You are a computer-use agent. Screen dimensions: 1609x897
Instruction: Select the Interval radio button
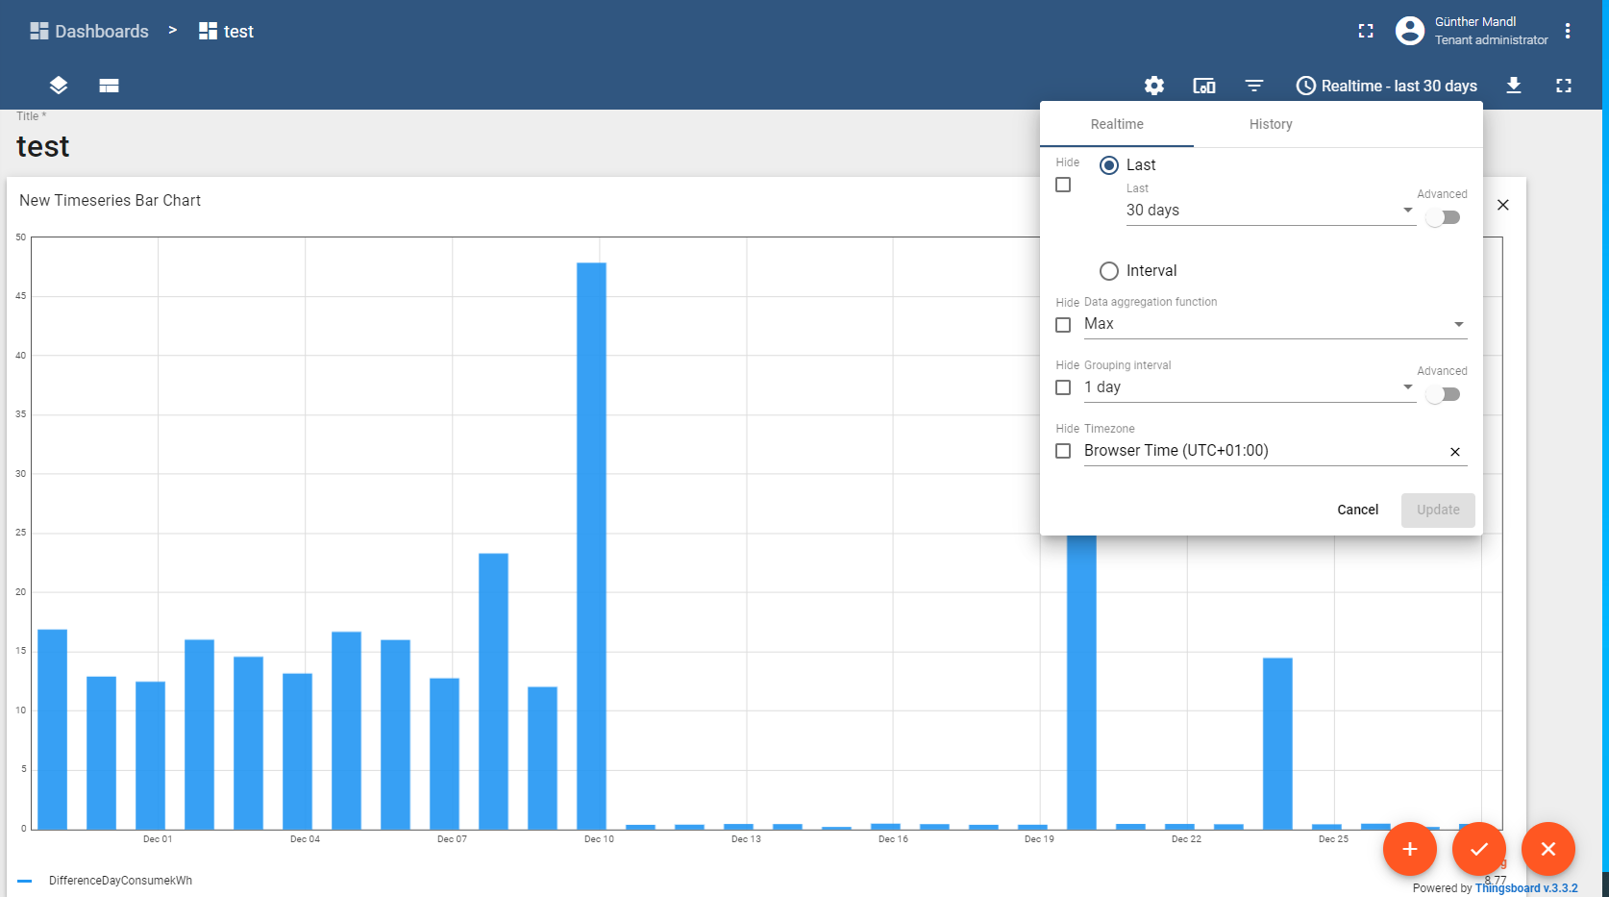(1108, 270)
